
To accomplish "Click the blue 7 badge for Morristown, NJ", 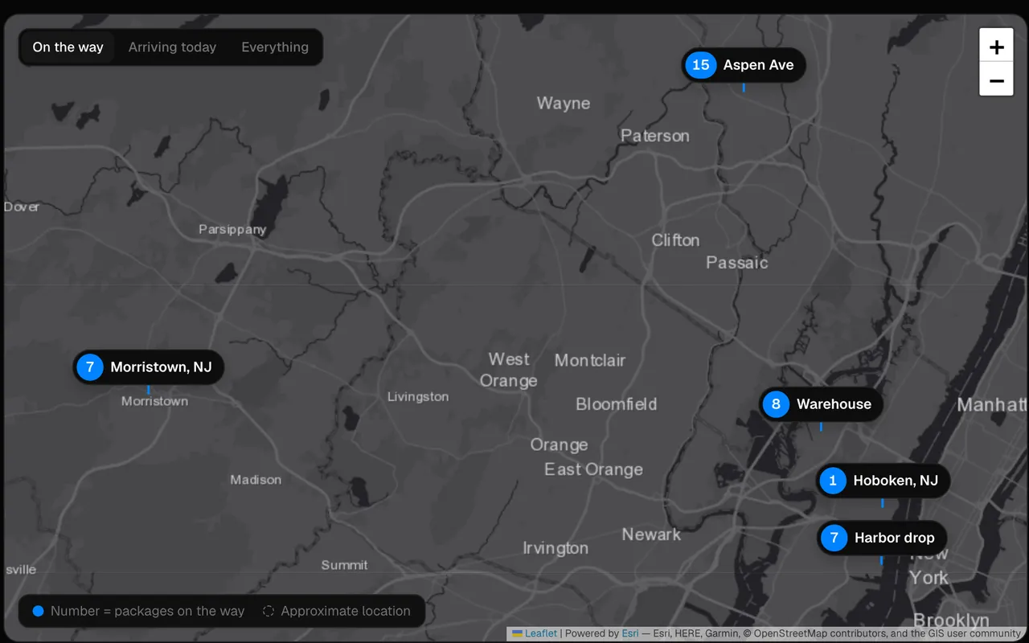I will tap(90, 367).
